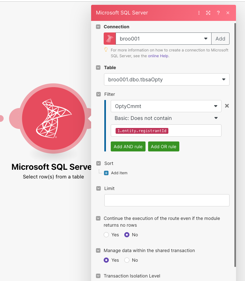Open the online Help link
Image resolution: width=245 pixels, height=281 pixels.
pos(158,56)
